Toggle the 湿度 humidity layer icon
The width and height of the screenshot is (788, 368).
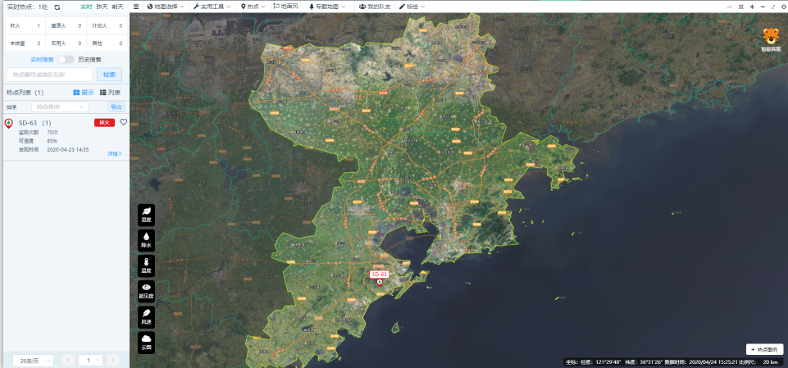146,215
